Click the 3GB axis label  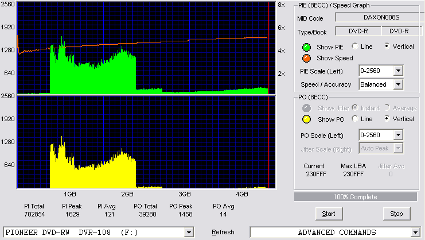tap(185, 194)
